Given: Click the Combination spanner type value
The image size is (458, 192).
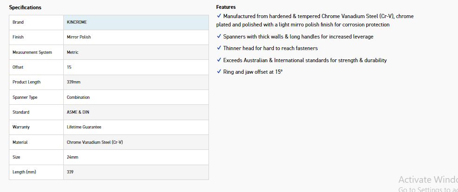Looking at the screenshot, I should 78,97.
